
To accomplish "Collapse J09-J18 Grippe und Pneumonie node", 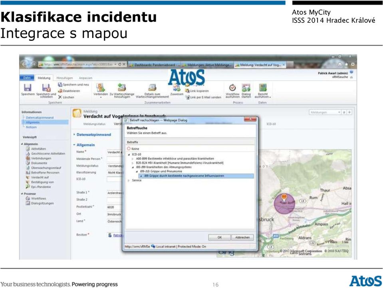I will coord(137,172).
